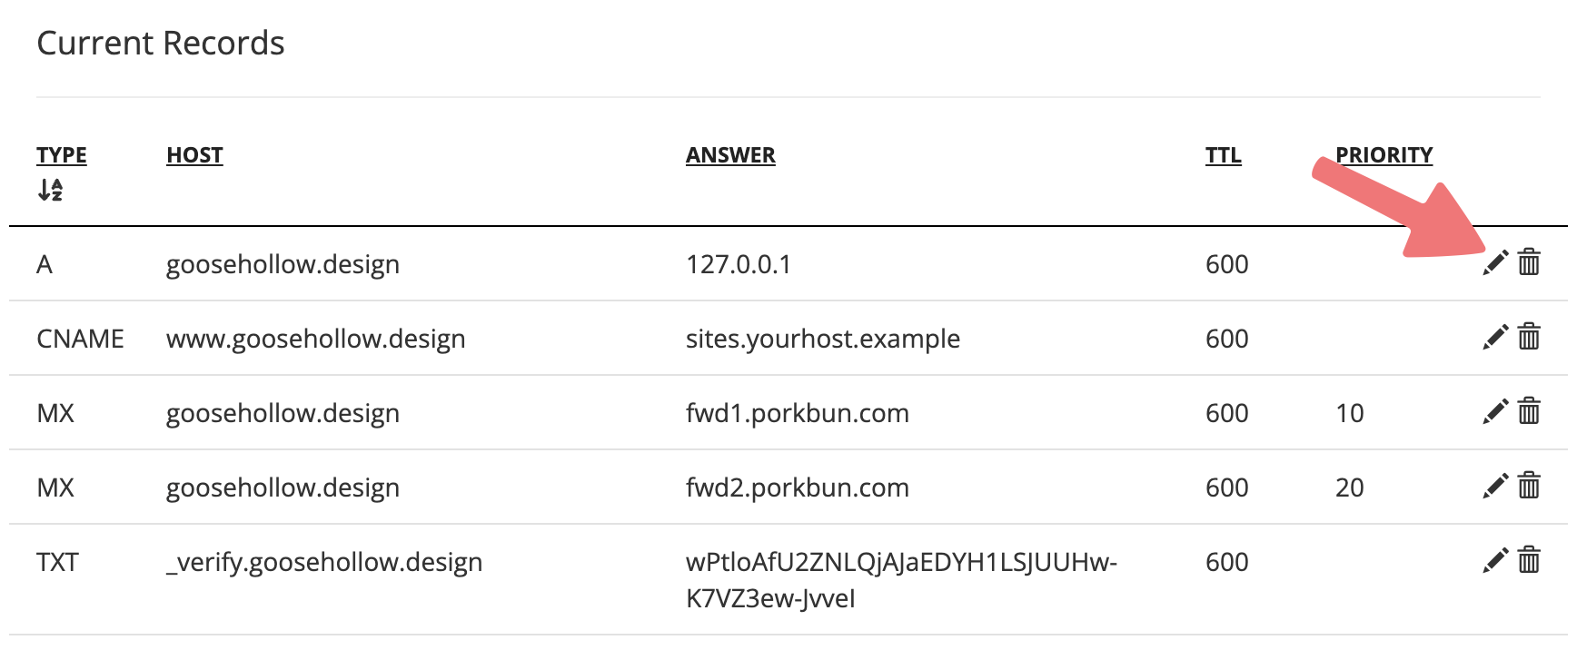Screen dimensions: 1577x650
Task: Sort records by TYPE column header
Action: tap(62, 155)
